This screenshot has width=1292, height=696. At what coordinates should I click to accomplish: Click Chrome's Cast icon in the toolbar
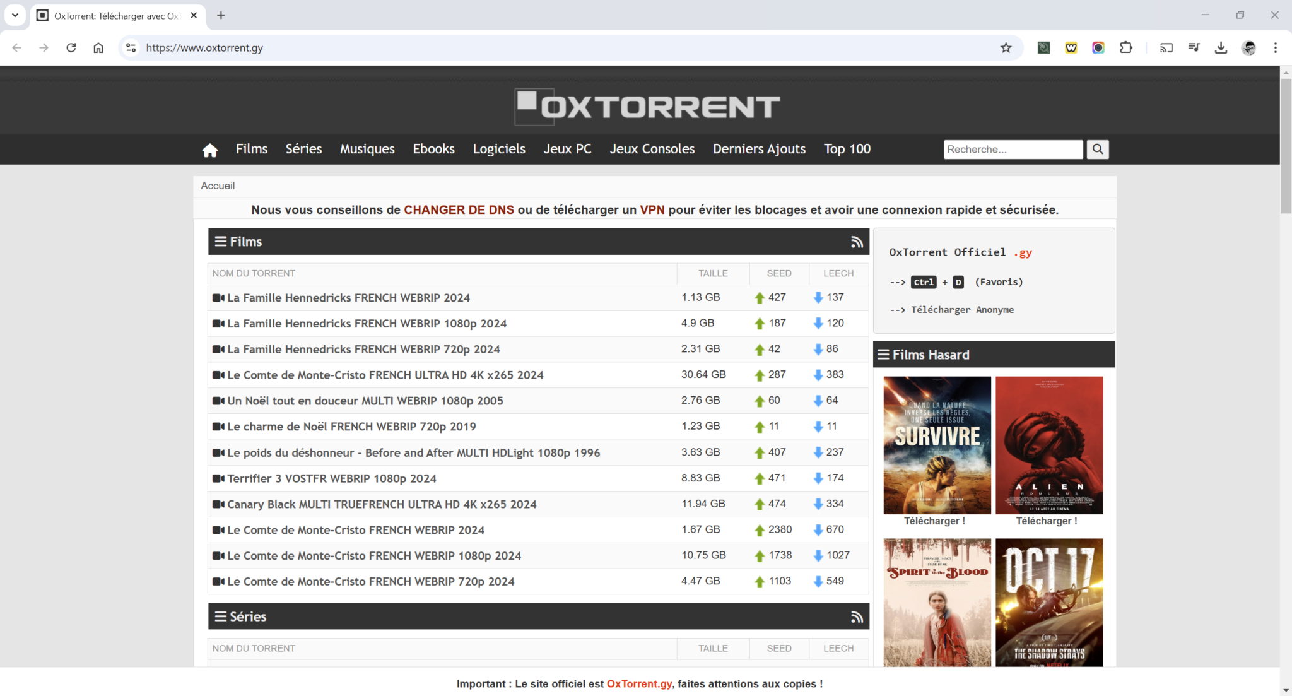click(x=1166, y=47)
